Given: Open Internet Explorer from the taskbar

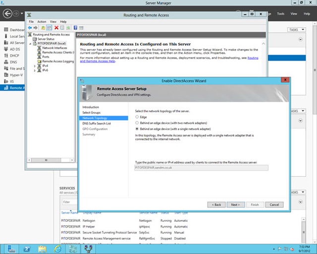Looking at the screenshot, I should tap(57, 248).
